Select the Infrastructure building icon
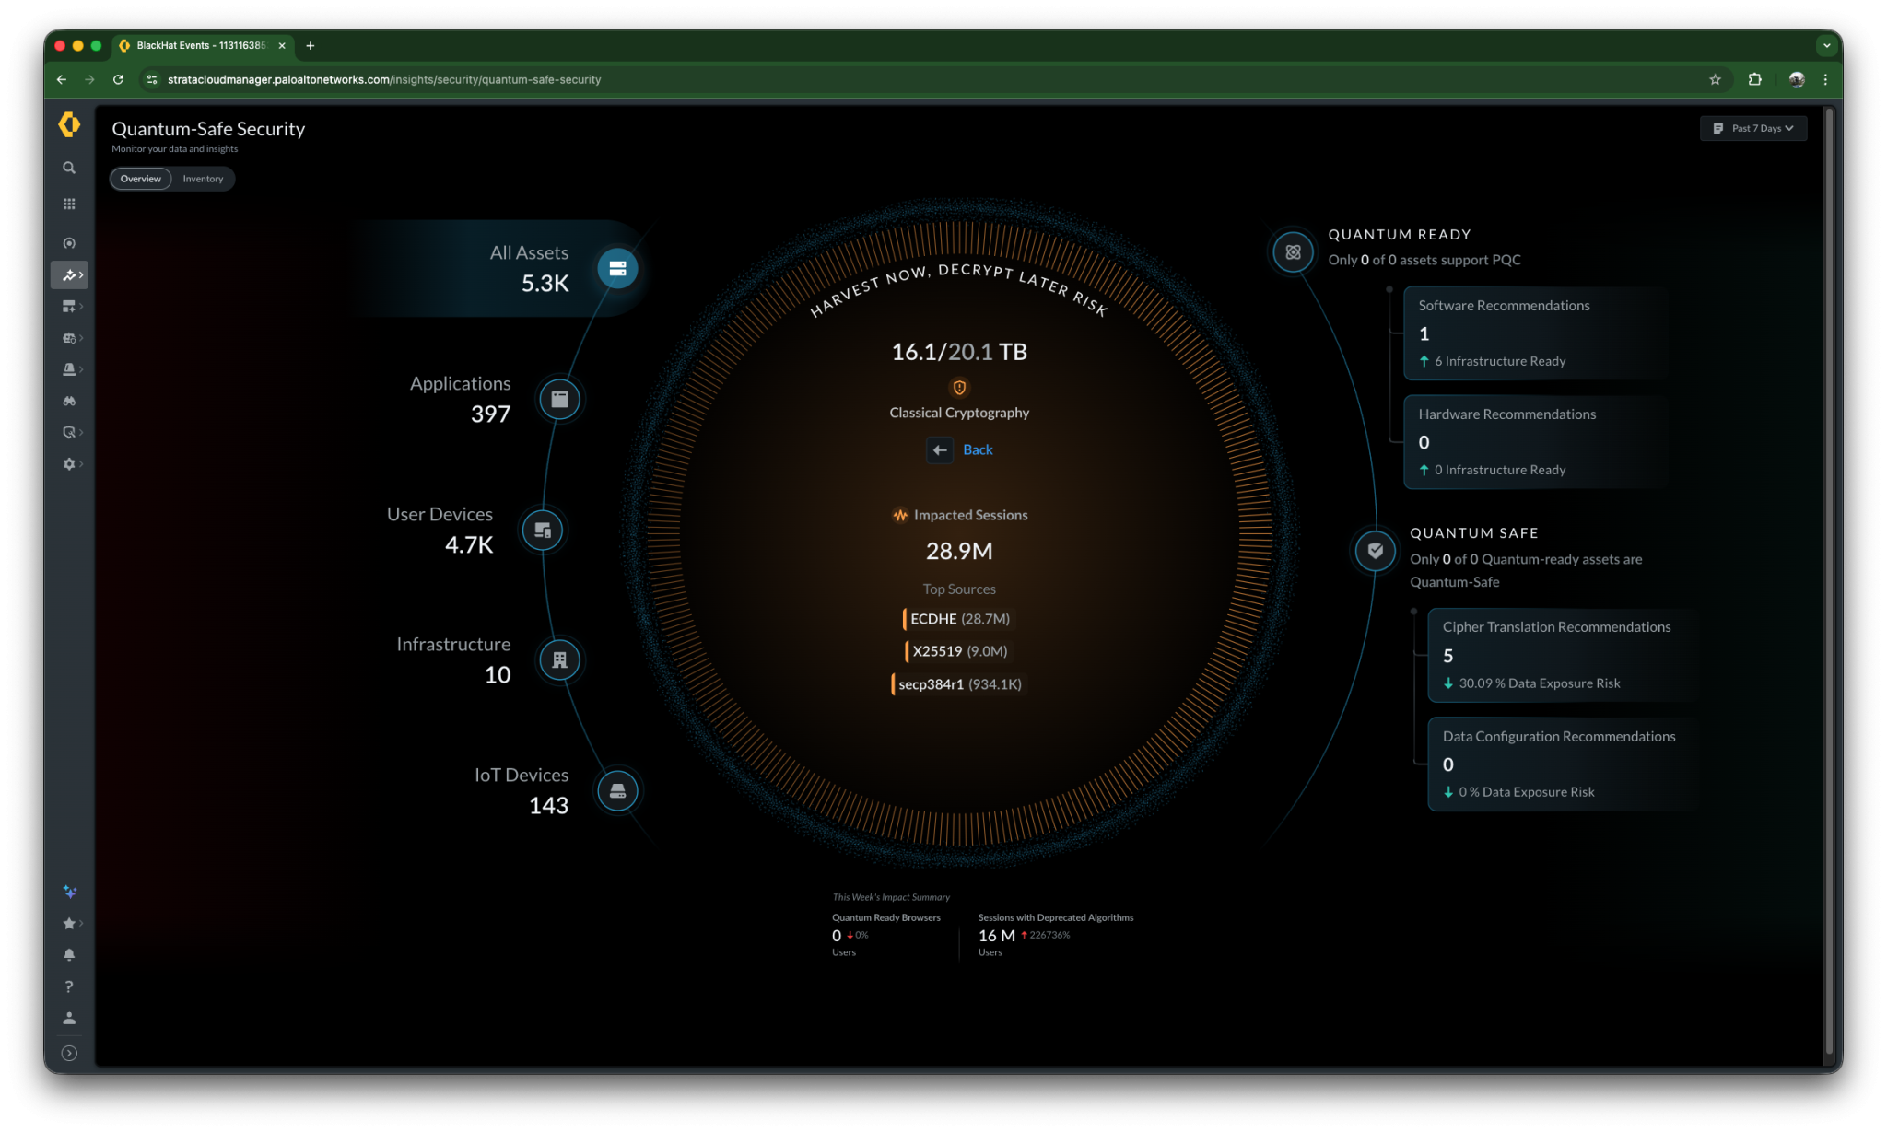 (559, 659)
